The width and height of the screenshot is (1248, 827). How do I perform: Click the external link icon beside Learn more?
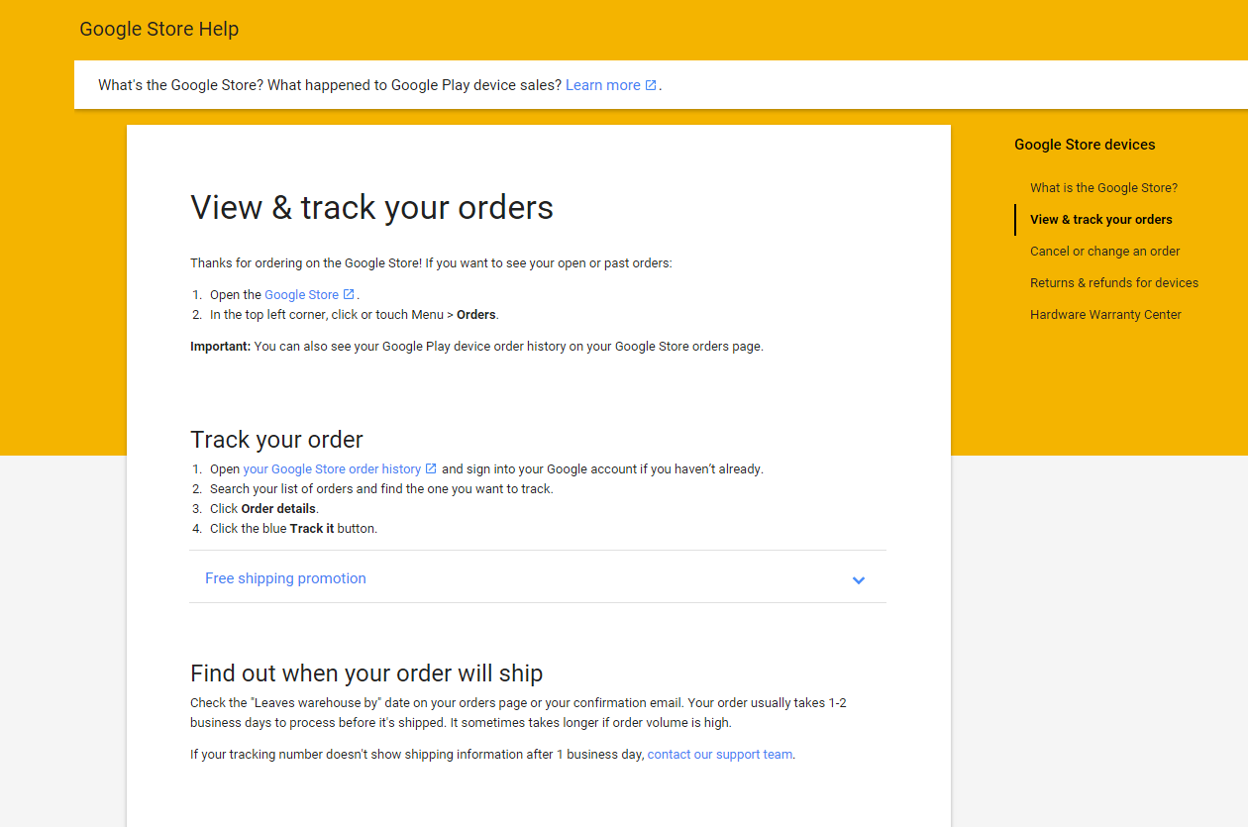[x=651, y=84]
